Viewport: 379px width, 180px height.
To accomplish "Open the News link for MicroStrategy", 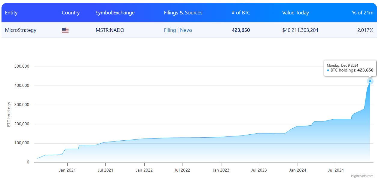I will [x=186, y=30].
